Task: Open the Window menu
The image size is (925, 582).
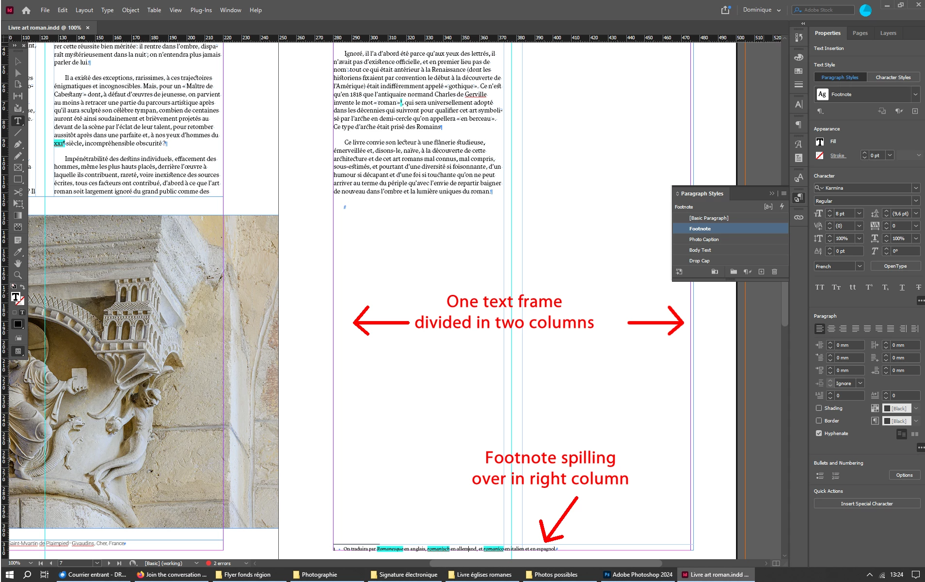Action: click(230, 10)
